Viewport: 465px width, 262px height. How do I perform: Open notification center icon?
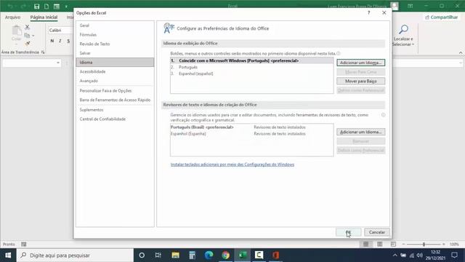454,255
